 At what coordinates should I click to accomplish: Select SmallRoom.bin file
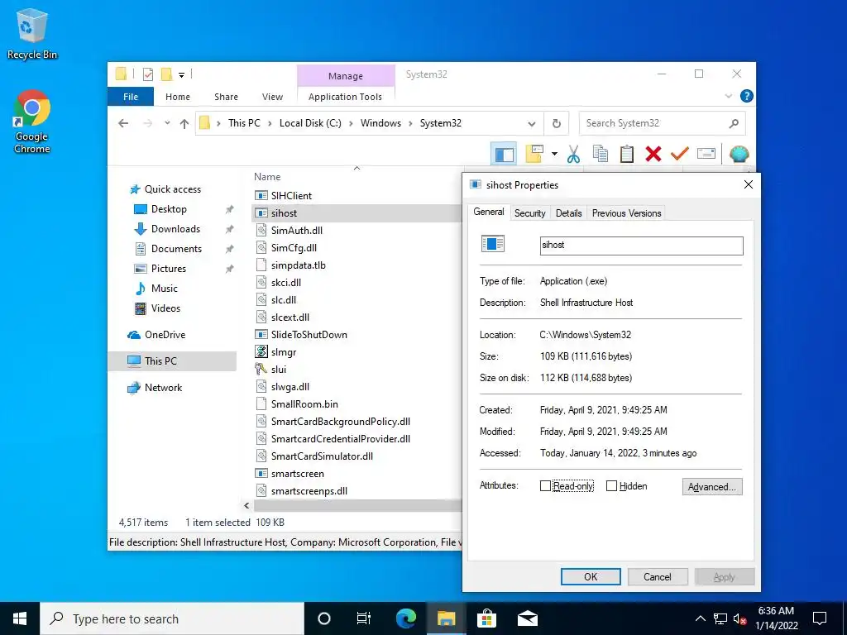[297, 403]
